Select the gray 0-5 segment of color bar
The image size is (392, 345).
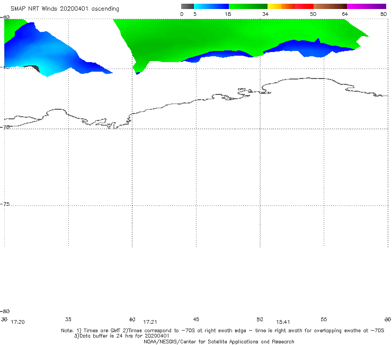point(187,6)
